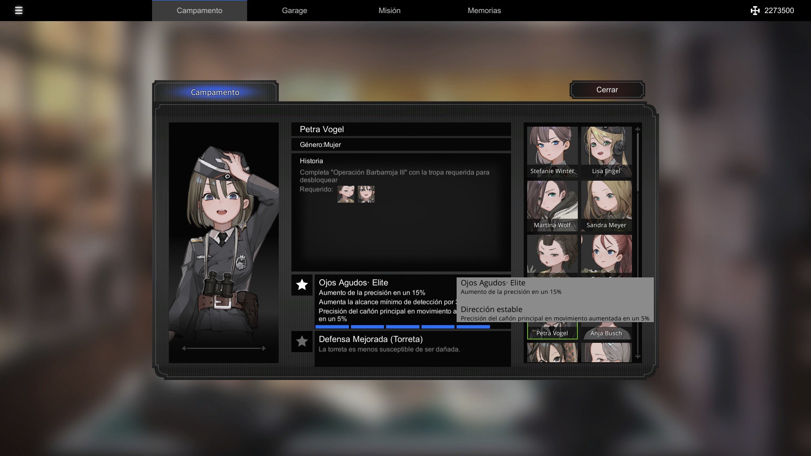Go to the Memorias tab
This screenshot has width=811, height=456.
click(x=484, y=11)
